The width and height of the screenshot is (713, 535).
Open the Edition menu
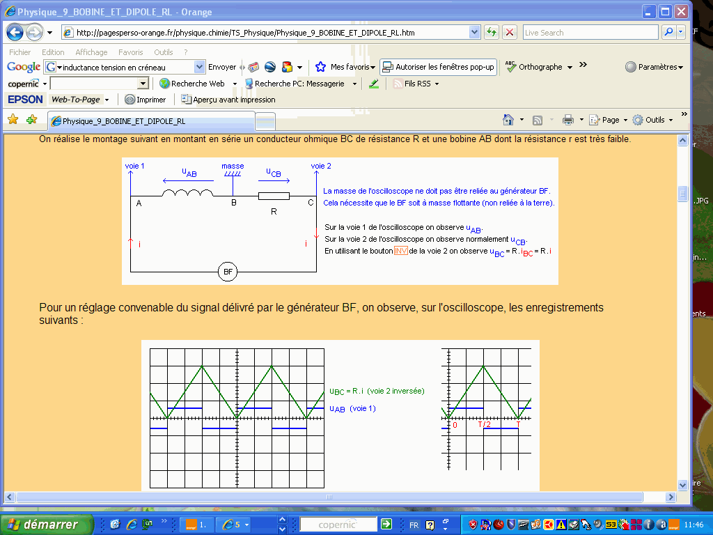(53, 52)
